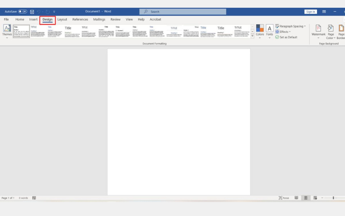This screenshot has height=216, width=345.
Task: Click in the Search box
Action: 182,12
